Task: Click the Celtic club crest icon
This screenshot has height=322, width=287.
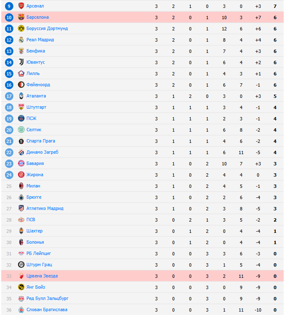Action: point(21,130)
